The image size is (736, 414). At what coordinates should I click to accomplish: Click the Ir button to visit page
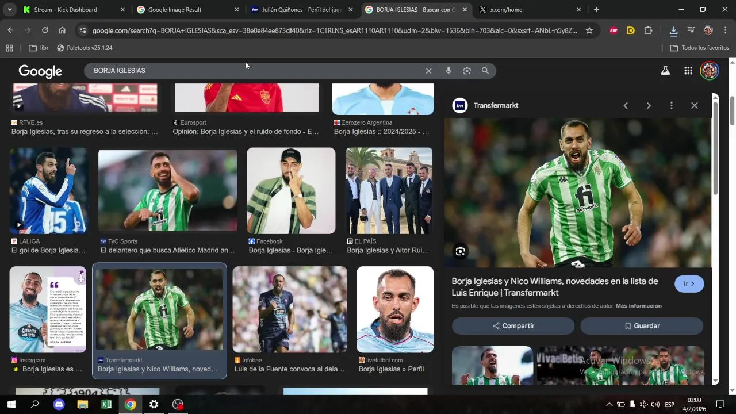coord(689,284)
